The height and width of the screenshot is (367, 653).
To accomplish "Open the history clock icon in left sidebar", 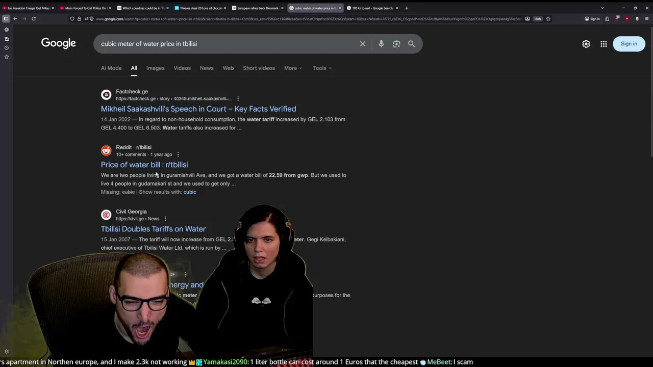I will tap(7, 48).
